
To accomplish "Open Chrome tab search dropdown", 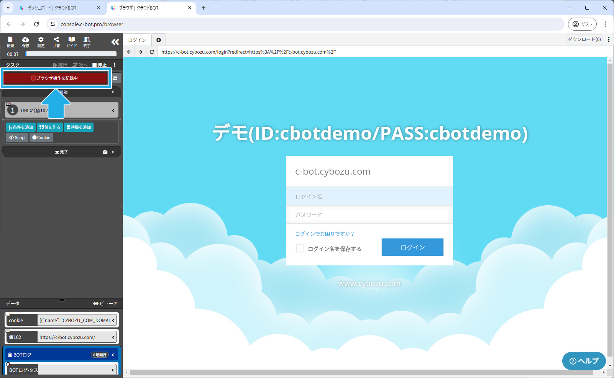I will [x=8, y=8].
